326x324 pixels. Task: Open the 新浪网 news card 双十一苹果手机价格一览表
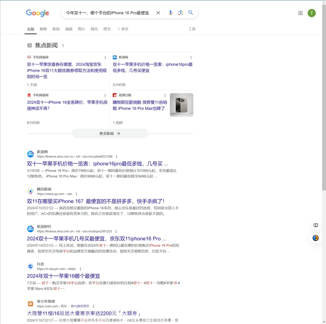153,67
